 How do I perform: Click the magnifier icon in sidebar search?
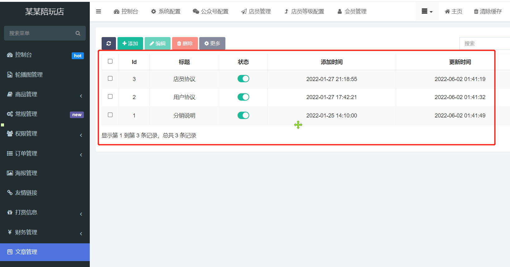click(x=78, y=33)
